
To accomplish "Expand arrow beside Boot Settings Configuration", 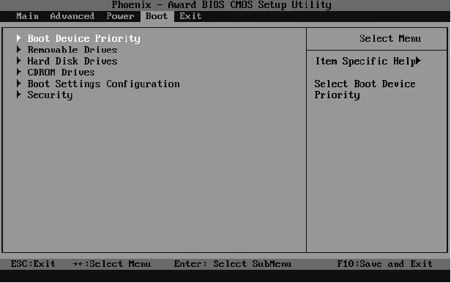I will pos(19,84).
